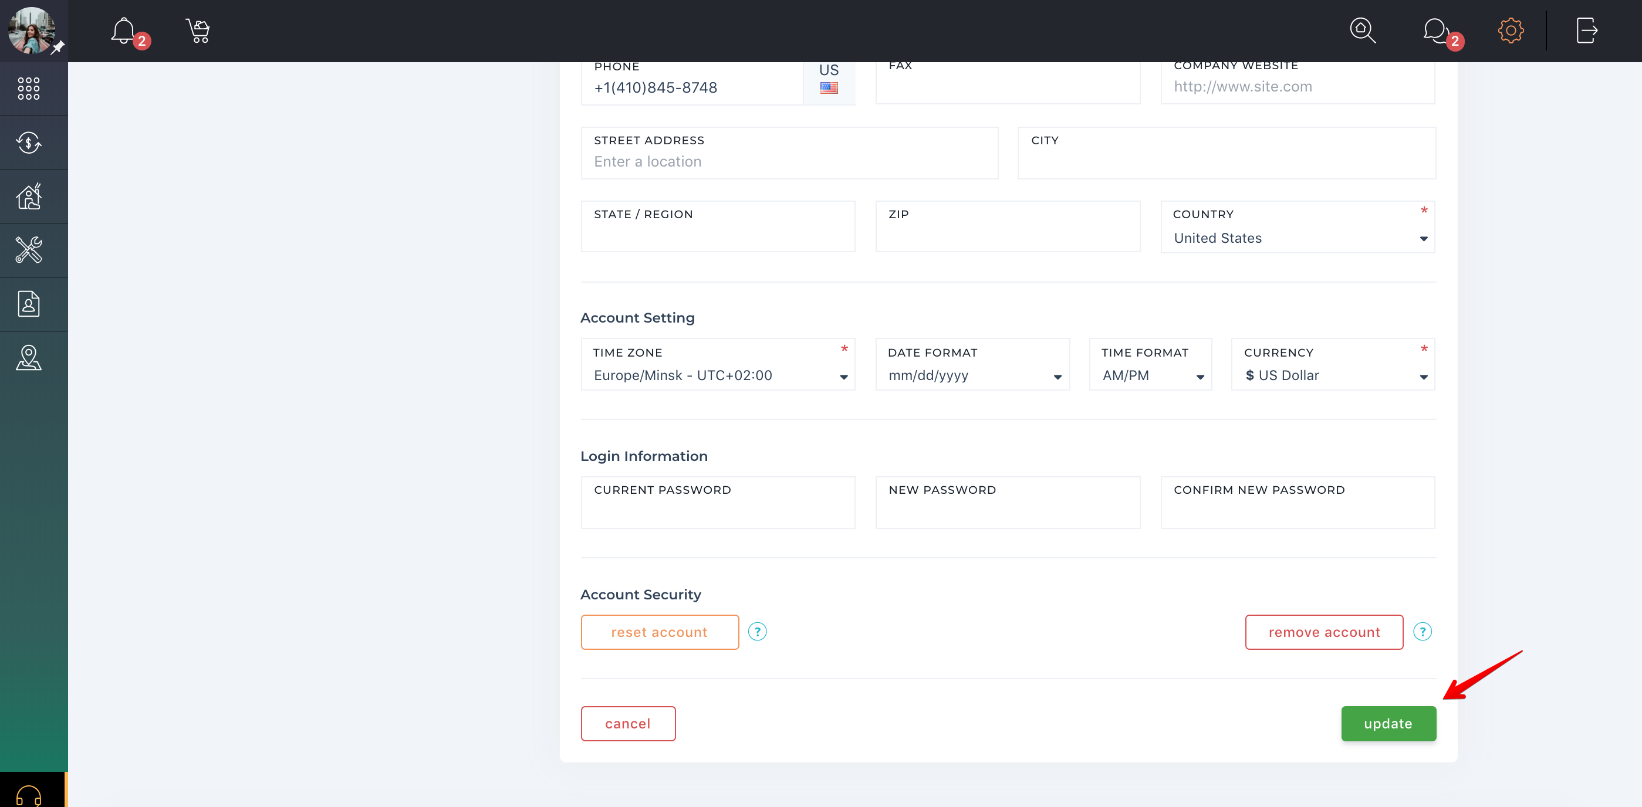Open the notifications bell icon
1642x807 pixels.
[x=123, y=30]
